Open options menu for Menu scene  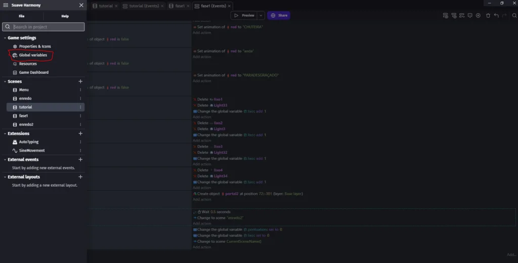click(80, 90)
